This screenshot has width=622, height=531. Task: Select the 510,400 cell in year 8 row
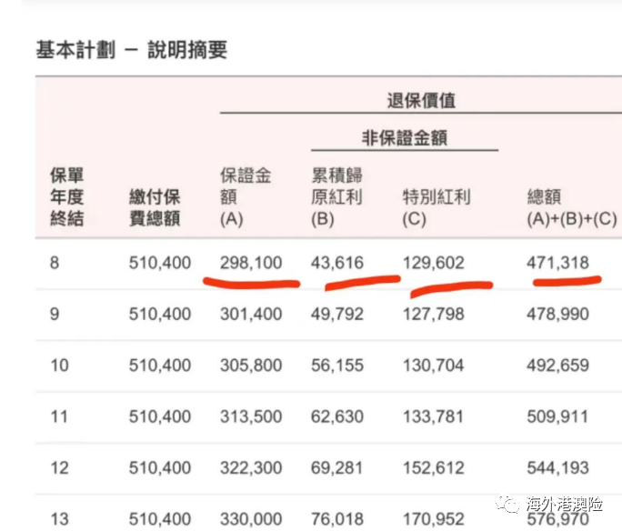coord(160,263)
